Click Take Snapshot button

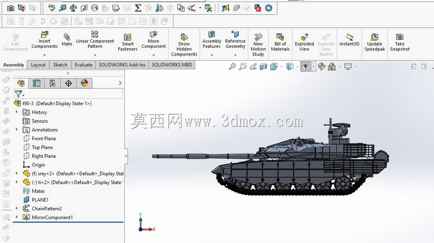click(400, 42)
